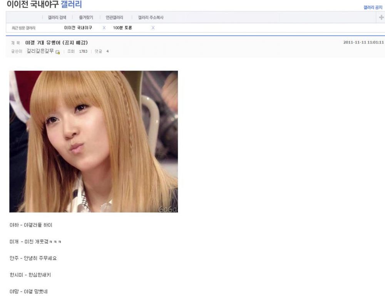Click the icon beside author 깊리깊은깊무
385x305 pixels.
pyautogui.click(x=58, y=52)
